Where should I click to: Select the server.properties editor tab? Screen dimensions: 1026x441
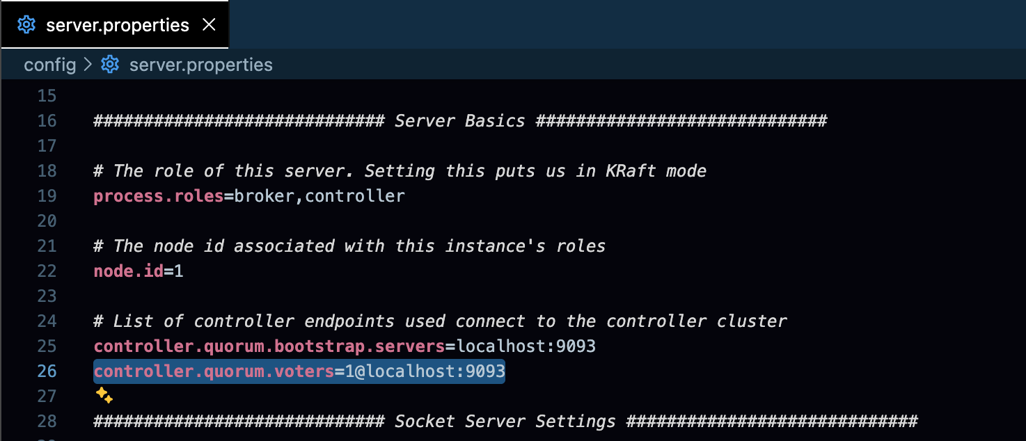click(115, 25)
